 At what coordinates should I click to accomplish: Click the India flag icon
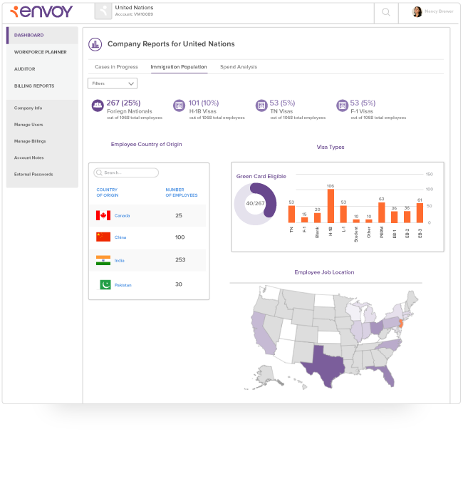pos(103,260)
